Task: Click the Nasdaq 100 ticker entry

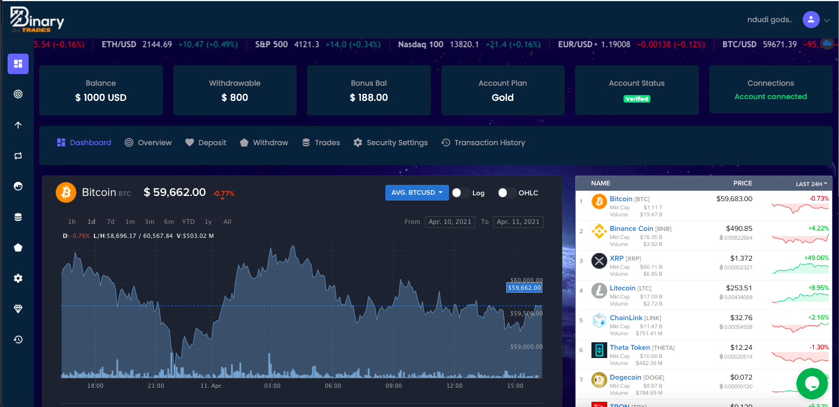Action: (469, 44)
